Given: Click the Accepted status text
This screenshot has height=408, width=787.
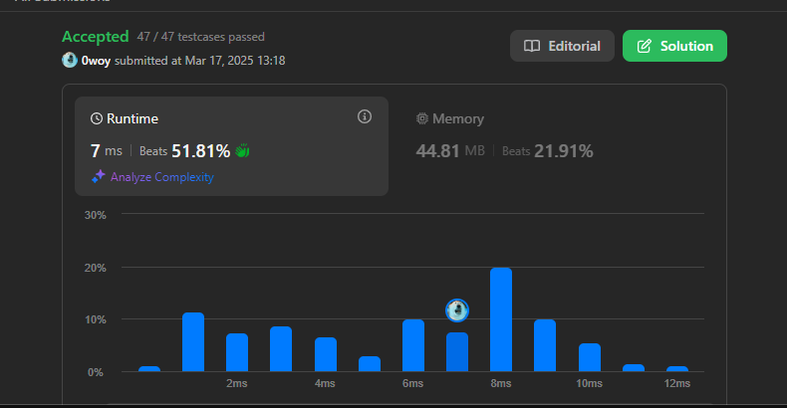Looking at the screenshot, I should pos(96,37).
